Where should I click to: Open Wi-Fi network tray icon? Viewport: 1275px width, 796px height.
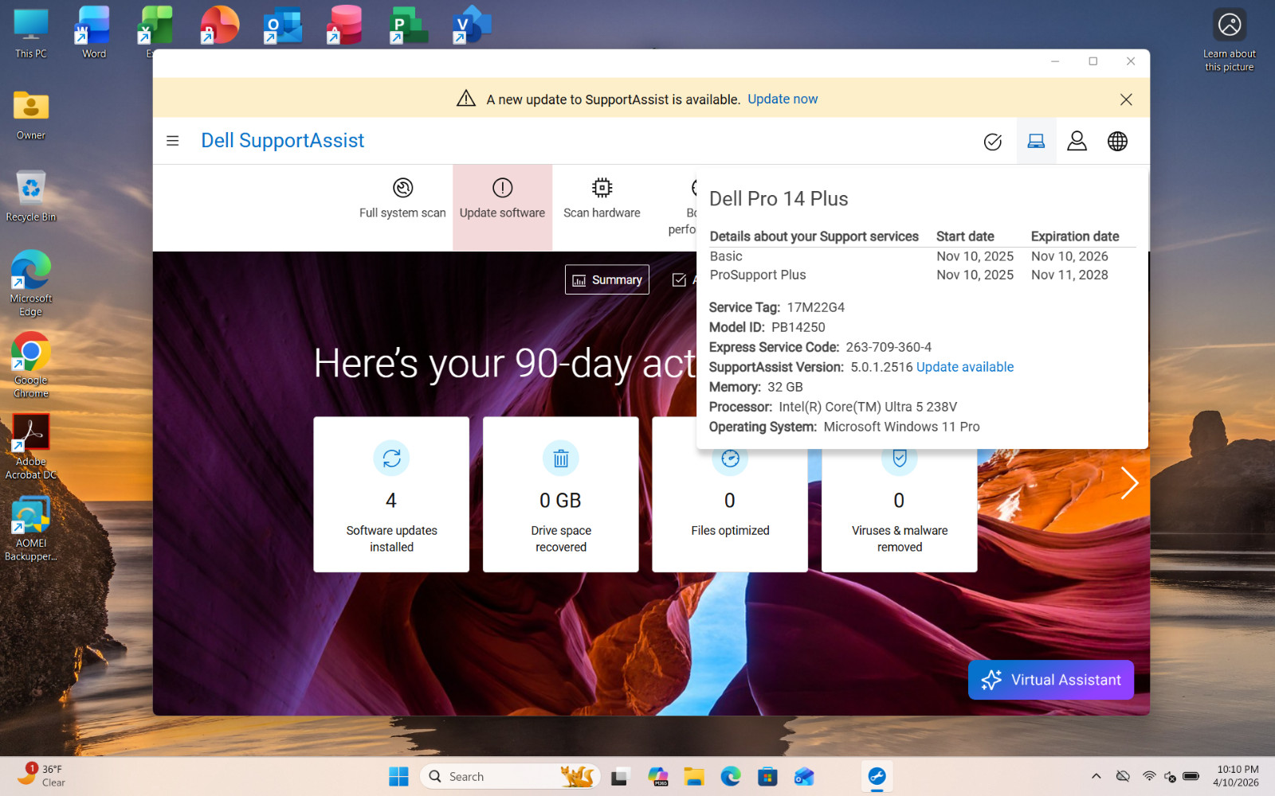[x=1149, y=776]
